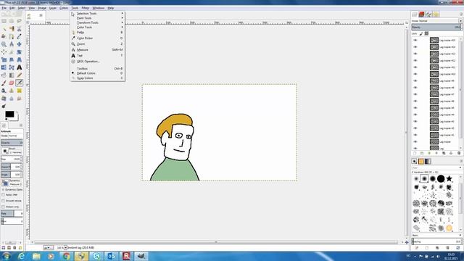
Task: Select the Scissors Select tool in toolbox
Action: coord(20,29)
